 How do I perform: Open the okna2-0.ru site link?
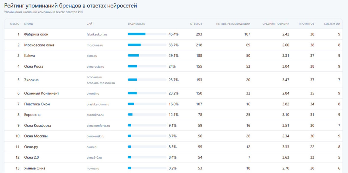pyautogui.click(x=94, y=158)
